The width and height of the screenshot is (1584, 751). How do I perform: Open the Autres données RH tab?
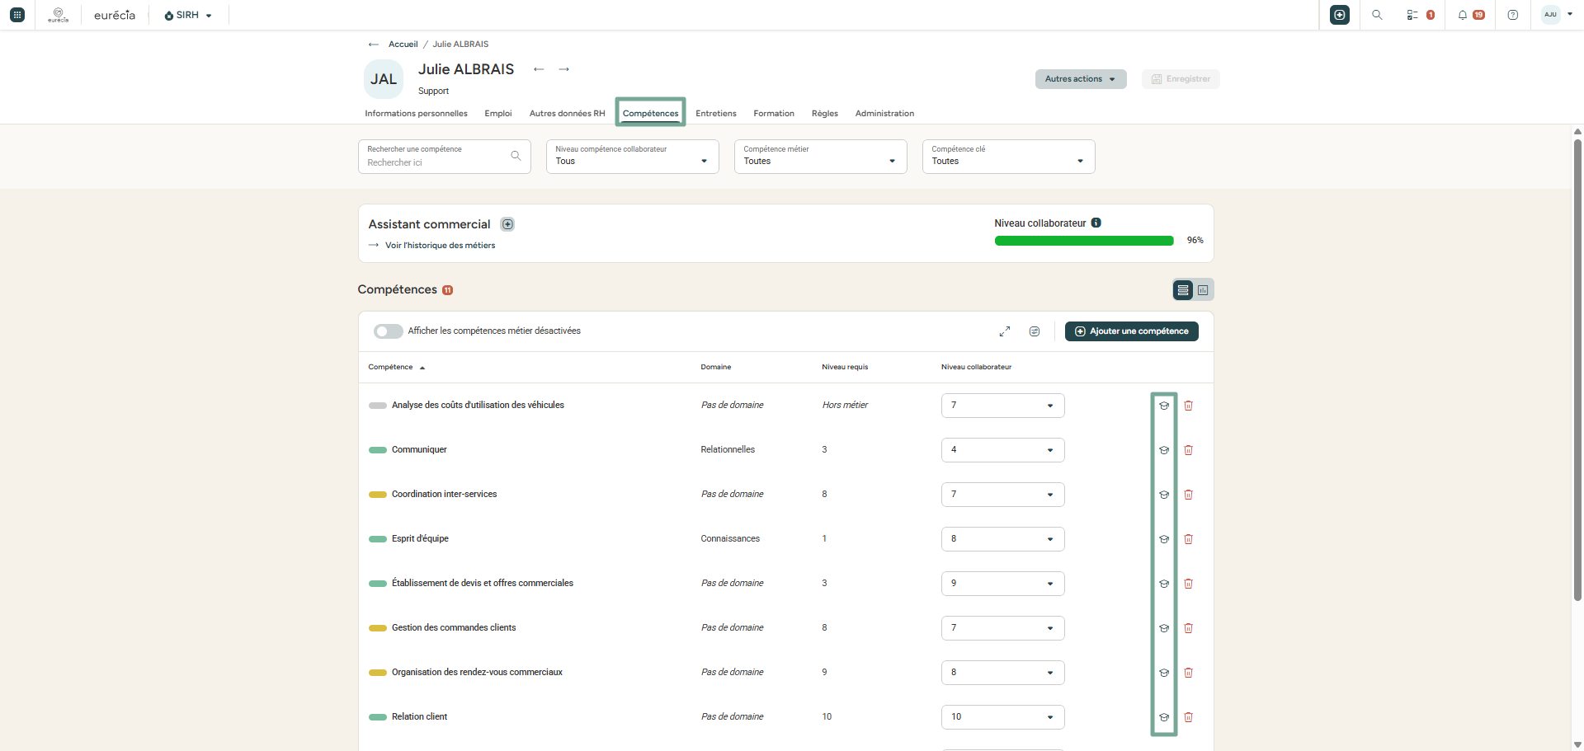(x=568, y=114)
